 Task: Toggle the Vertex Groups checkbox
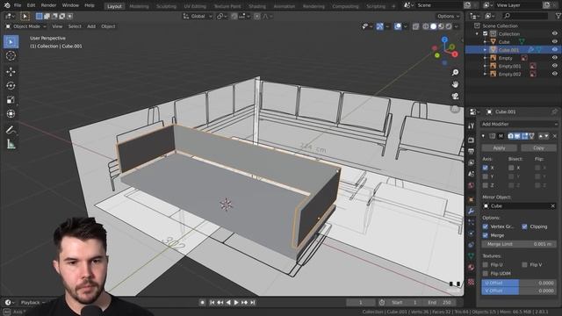pyautogui.click(x=486, y=226)
